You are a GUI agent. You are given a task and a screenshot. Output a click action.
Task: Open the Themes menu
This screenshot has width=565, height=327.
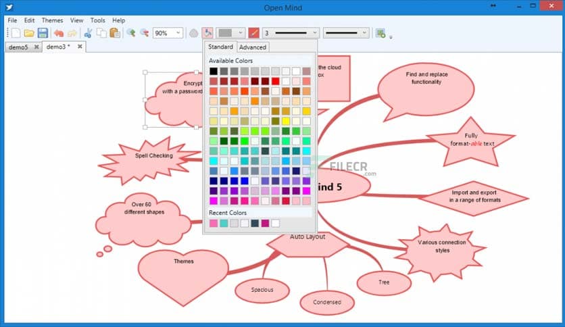coord(52,20)
